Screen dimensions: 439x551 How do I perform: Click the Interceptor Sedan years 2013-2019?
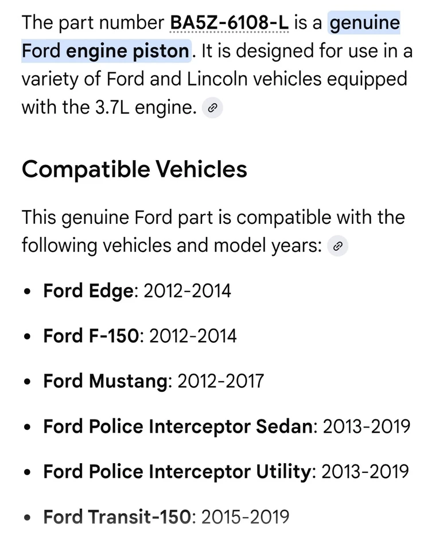click(366, 426)
